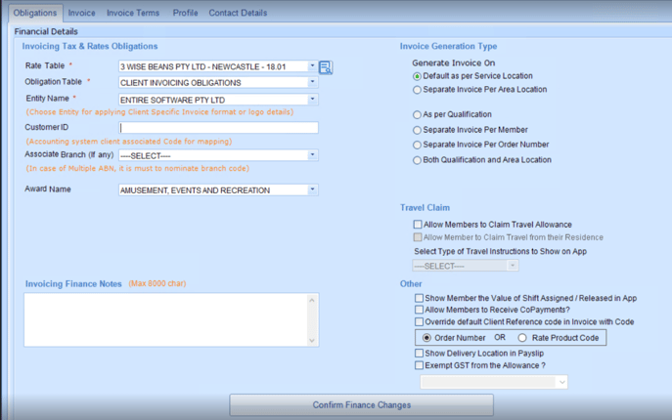Click the Max 8000 char note
The height and width of the screenshot is (420, 672).
pyautogui.click(x=157, y=283)
